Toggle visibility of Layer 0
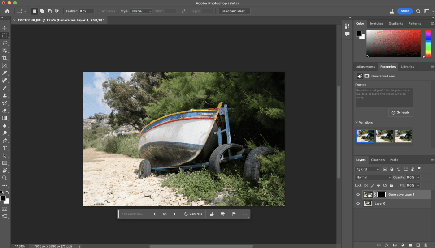 [358, 203]
